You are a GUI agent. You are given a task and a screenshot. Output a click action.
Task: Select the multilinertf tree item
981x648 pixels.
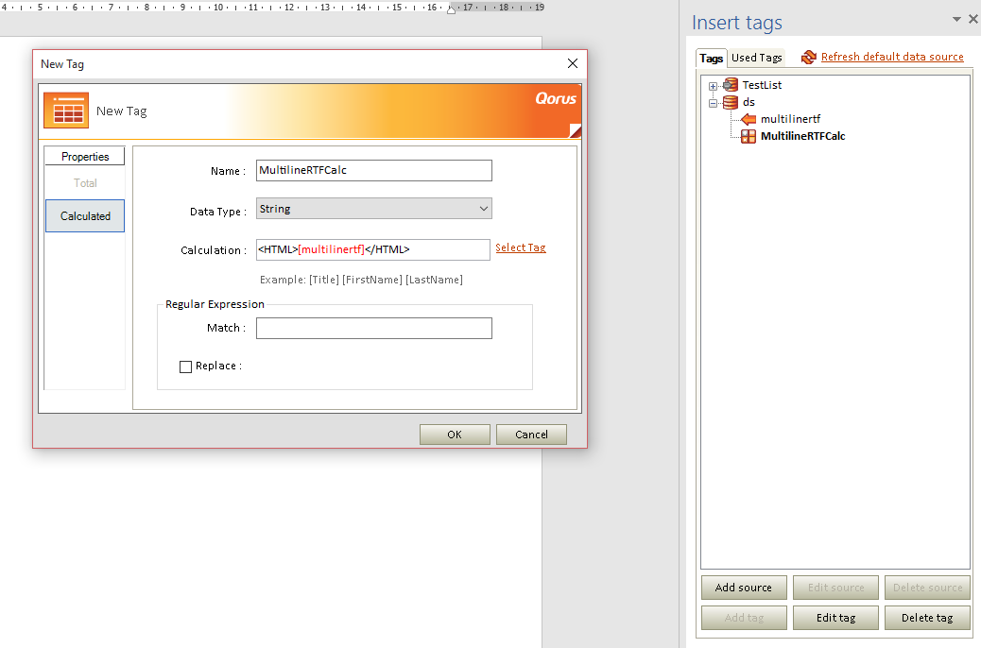click(x=790, y=119)
